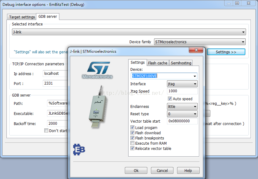Close the Debug interface options window
The image size is (258, 179).
[249, 3]
